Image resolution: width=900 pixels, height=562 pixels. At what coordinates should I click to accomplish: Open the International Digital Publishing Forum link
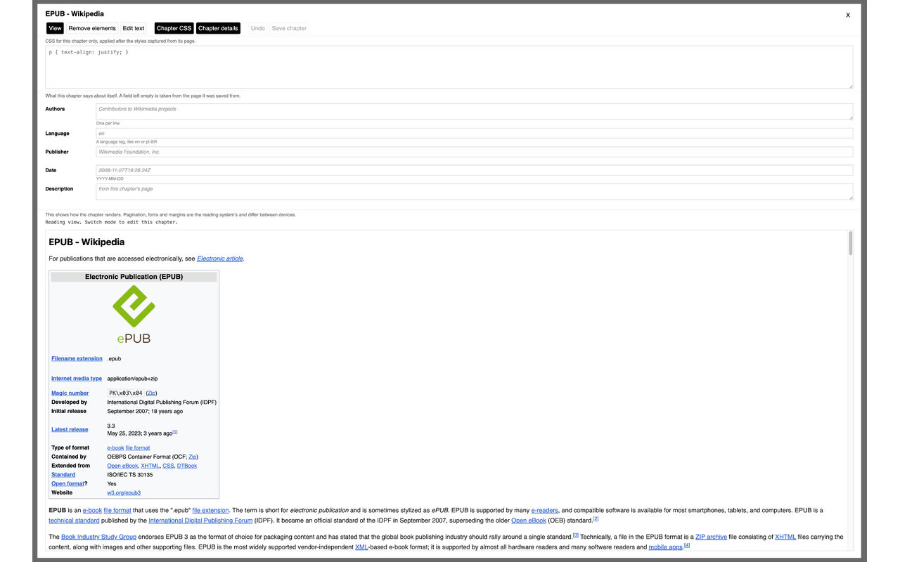(200, 521)
